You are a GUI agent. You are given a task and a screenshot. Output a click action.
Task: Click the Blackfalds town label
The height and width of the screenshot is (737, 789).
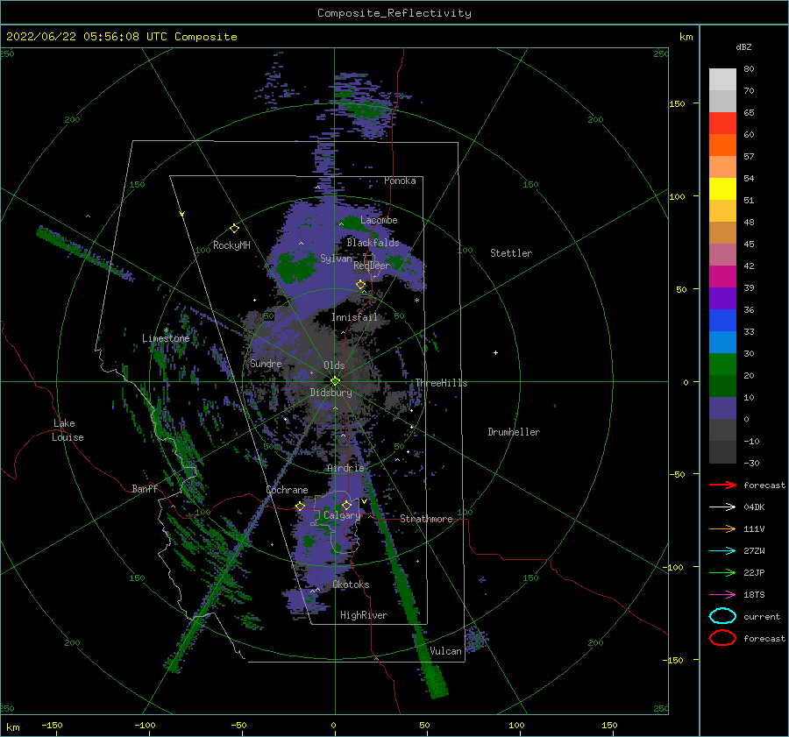[373, 243]
